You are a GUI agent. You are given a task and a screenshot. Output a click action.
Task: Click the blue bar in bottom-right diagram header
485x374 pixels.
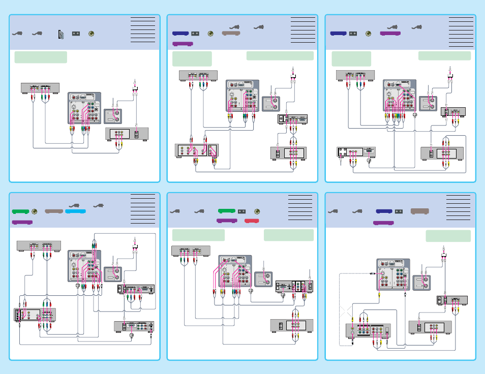[x=384, y=211]
